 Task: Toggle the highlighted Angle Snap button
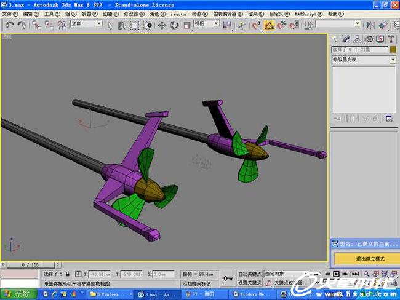coord(269,25)
